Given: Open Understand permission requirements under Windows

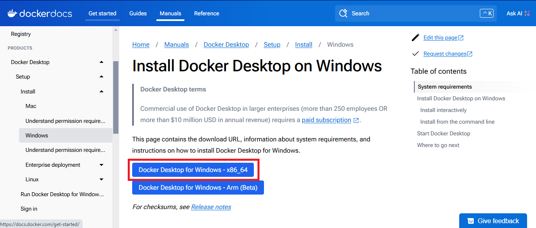Looking at the screenshot, I should point(65,150).
